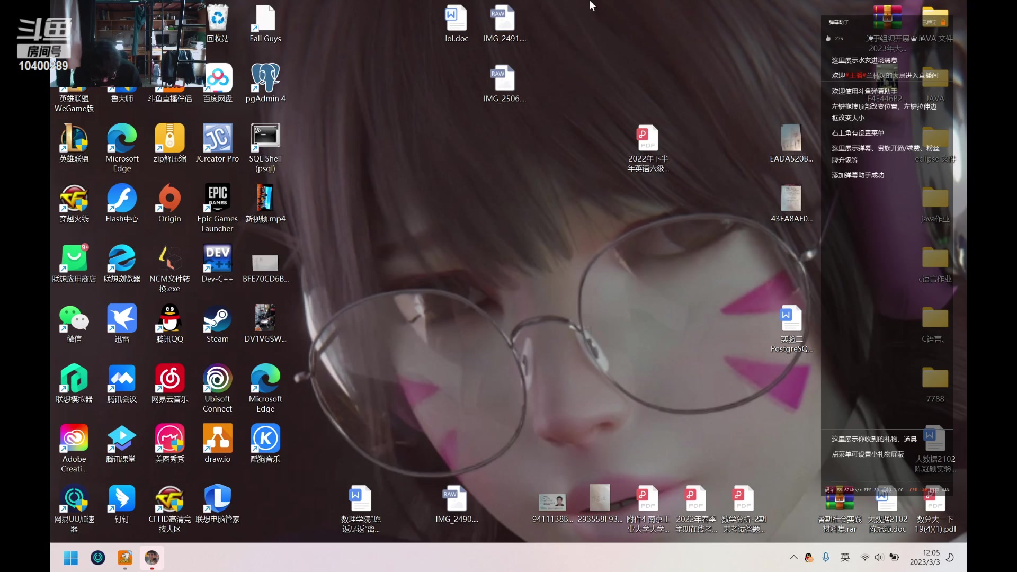The width and height of the screenshot is (1017, 572).
Task: Launch the Dev-C++ IDE
Action: click(217, 264)
